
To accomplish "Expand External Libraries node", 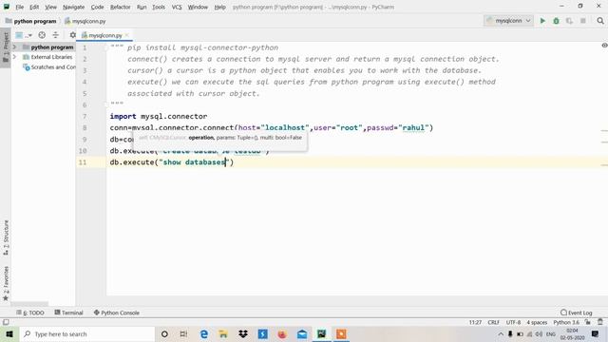I will coord(15,57).
